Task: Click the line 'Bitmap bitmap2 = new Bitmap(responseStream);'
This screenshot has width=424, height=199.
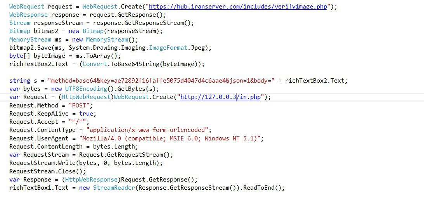Action: tap(86, 31)
